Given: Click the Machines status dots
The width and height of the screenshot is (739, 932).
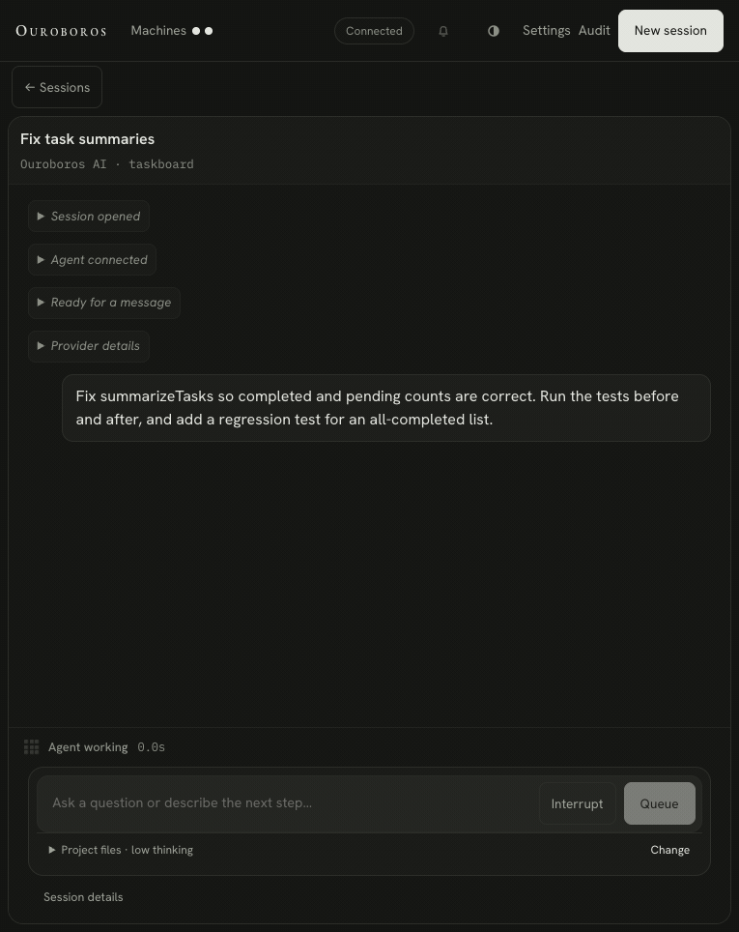Looking at the screenshot, I should (x=202, y=31).
